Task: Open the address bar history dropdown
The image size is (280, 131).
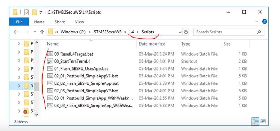Action: (180, 32)
